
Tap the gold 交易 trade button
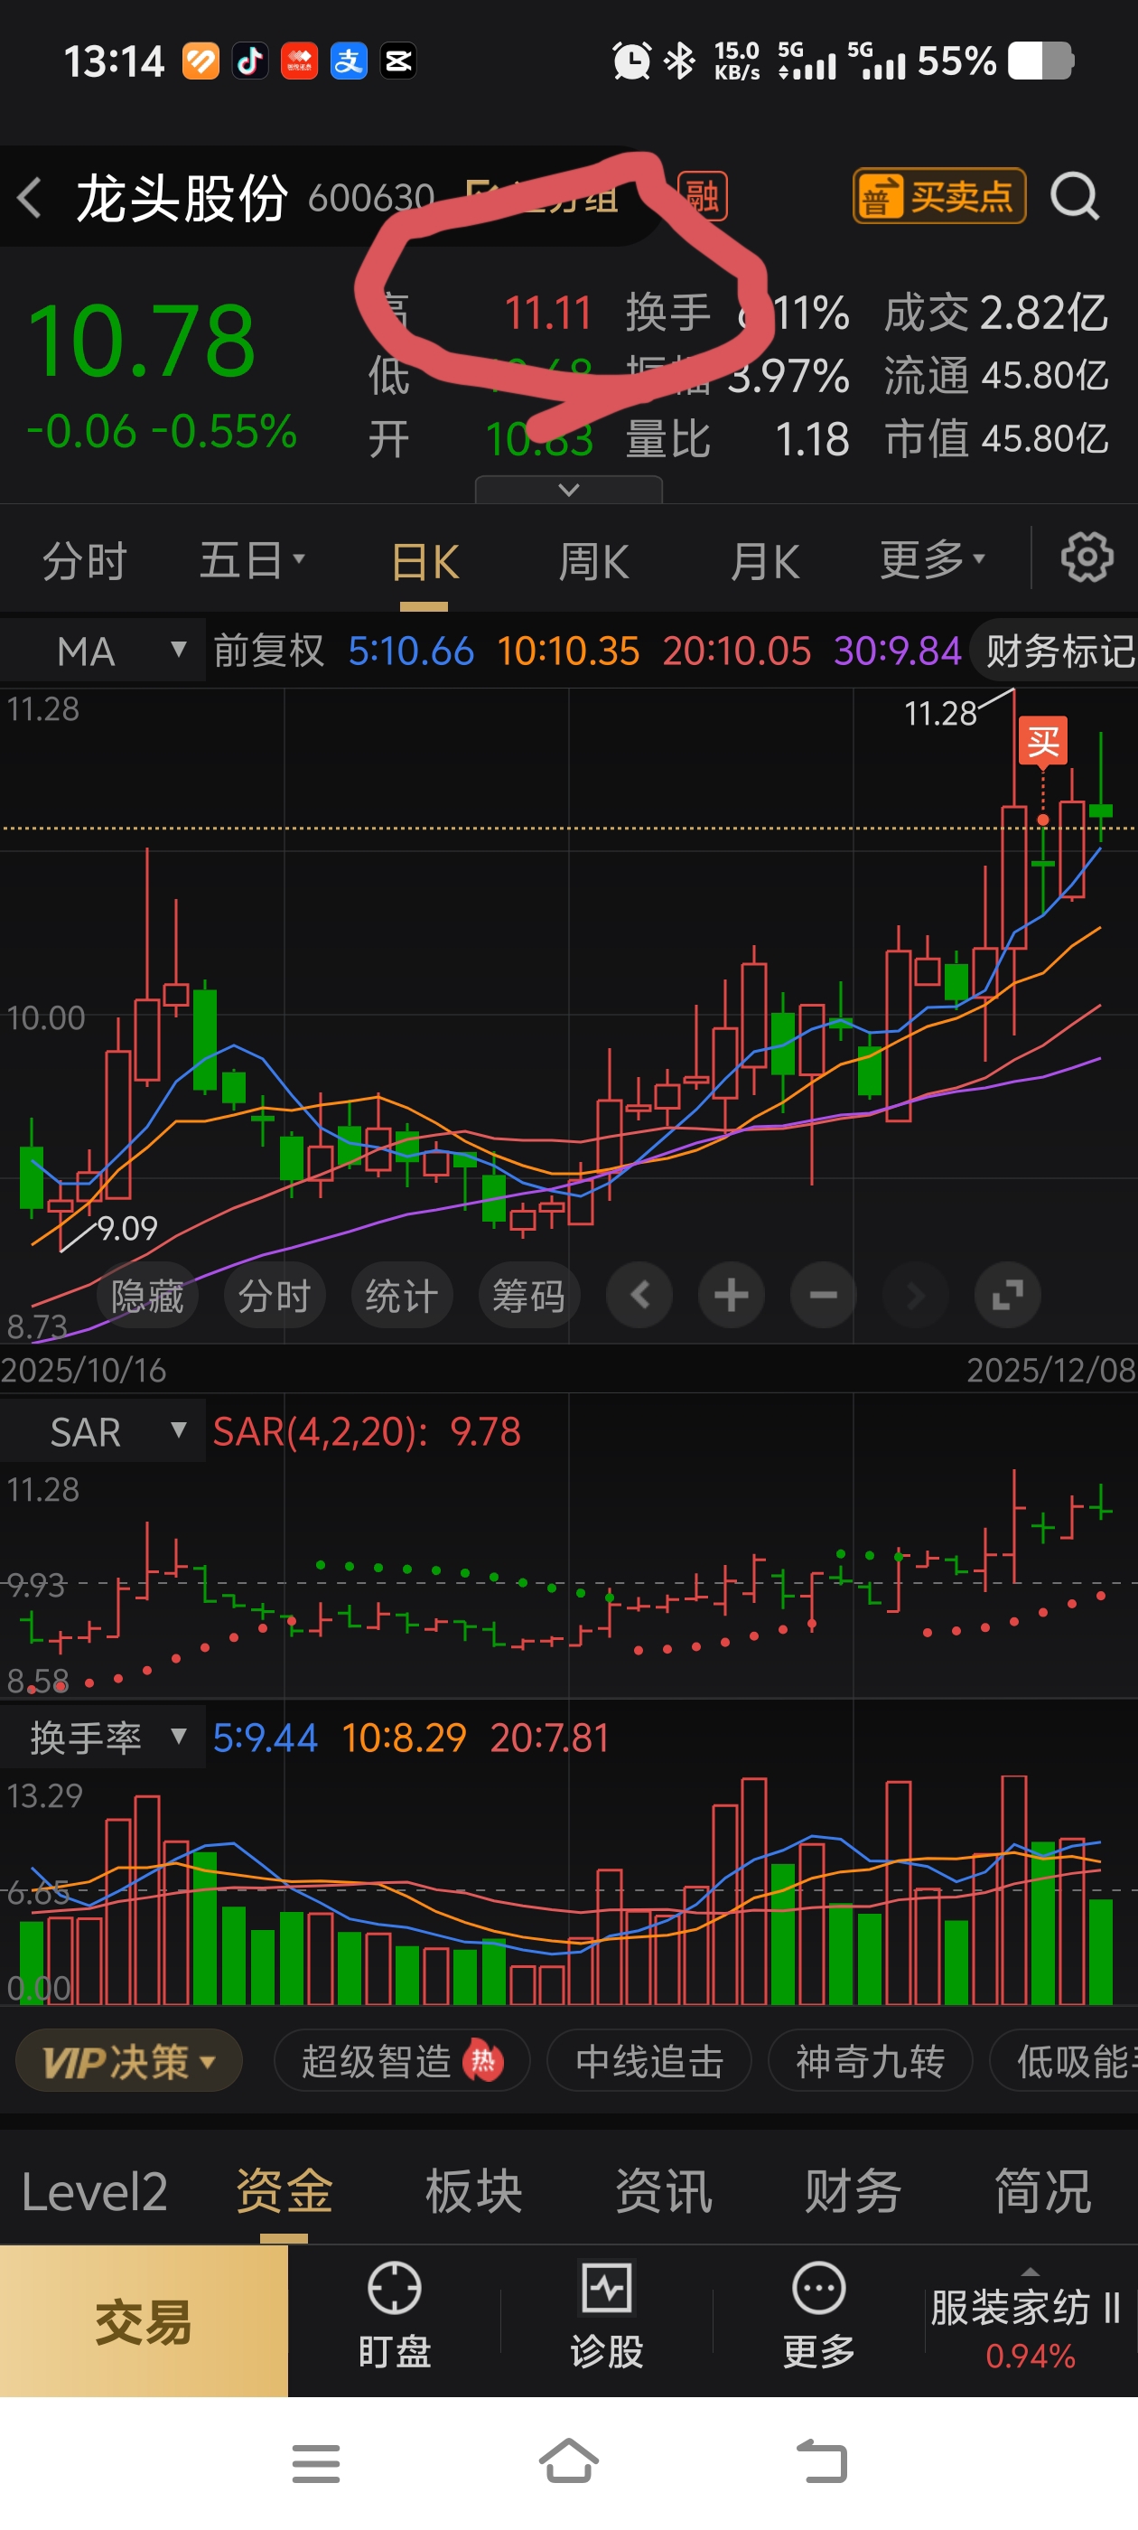(144, 2322)
